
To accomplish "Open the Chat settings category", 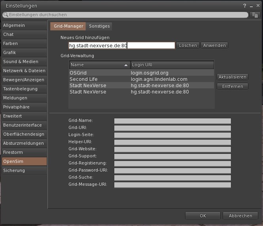I will pyautogui.click(x=25, y=34).
